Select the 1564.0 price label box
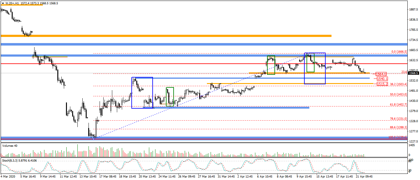The image size is (420, 180). coord(381,74)
